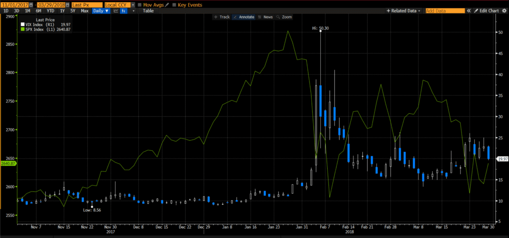Expand the chart type dropdown arrow
This screenshot has height=238, width=509.
coord(133,11)
